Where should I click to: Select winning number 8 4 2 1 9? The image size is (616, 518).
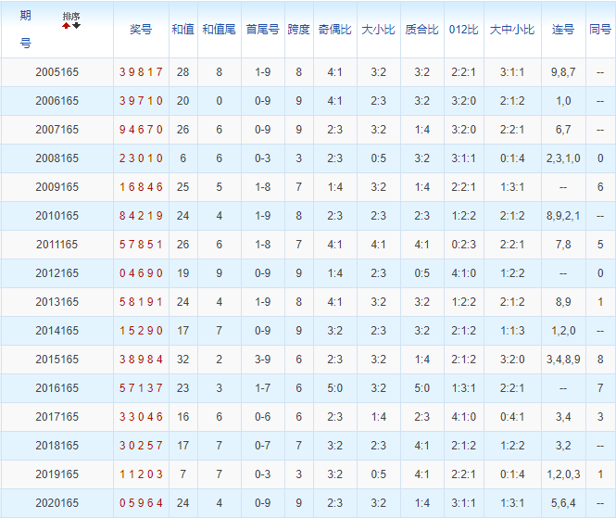pyautogui.click(x=141, y=215)
